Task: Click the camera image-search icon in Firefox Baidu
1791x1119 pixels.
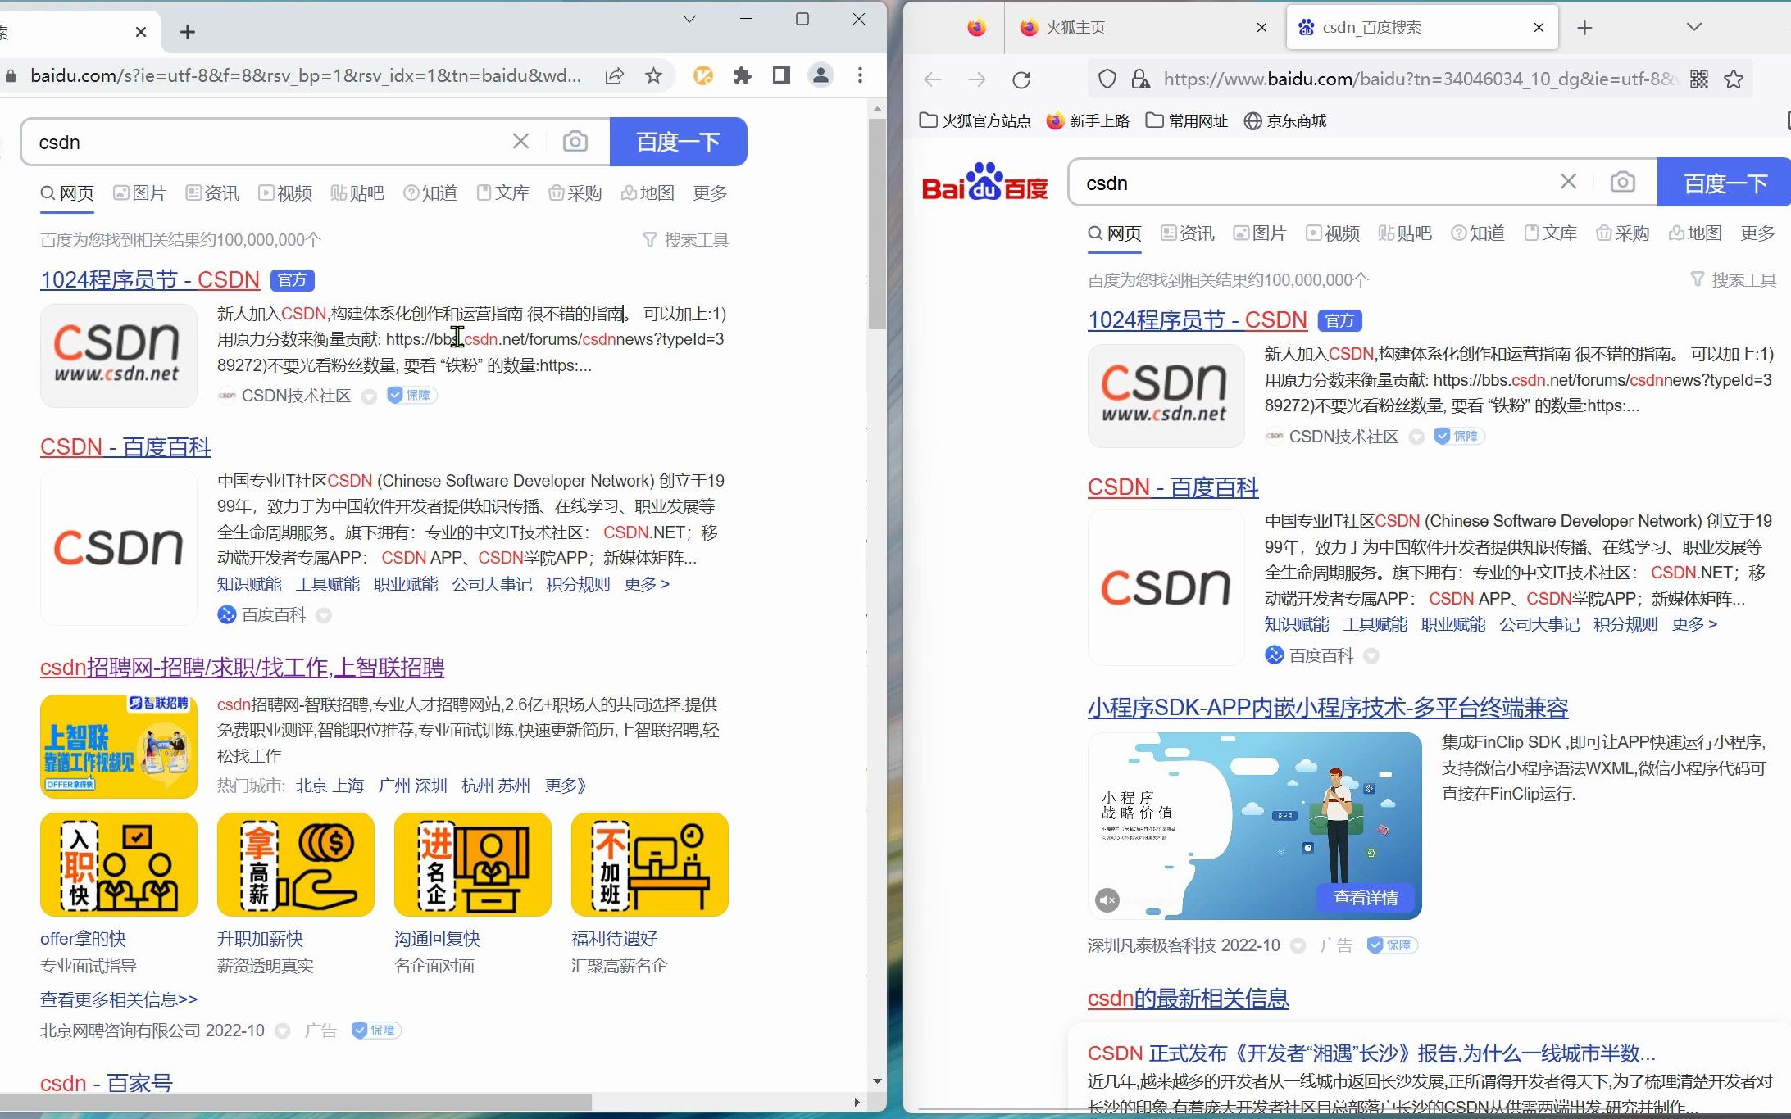Action: pyautogui.click(x=1623, y=182)
